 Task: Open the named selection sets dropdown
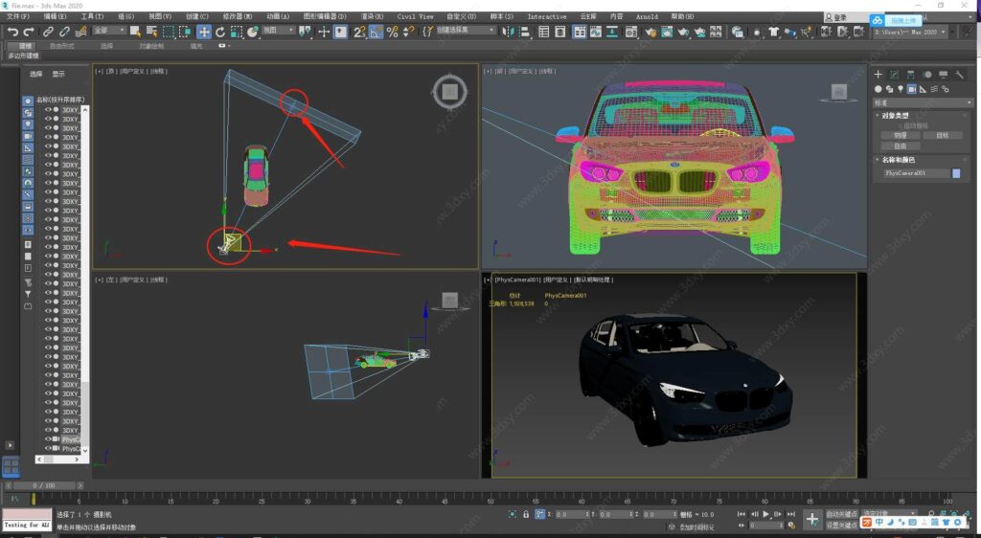point(466,31)
